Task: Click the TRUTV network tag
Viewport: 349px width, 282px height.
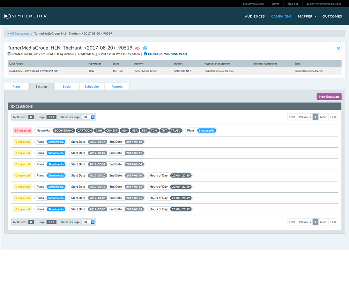Action: [176, 131]
